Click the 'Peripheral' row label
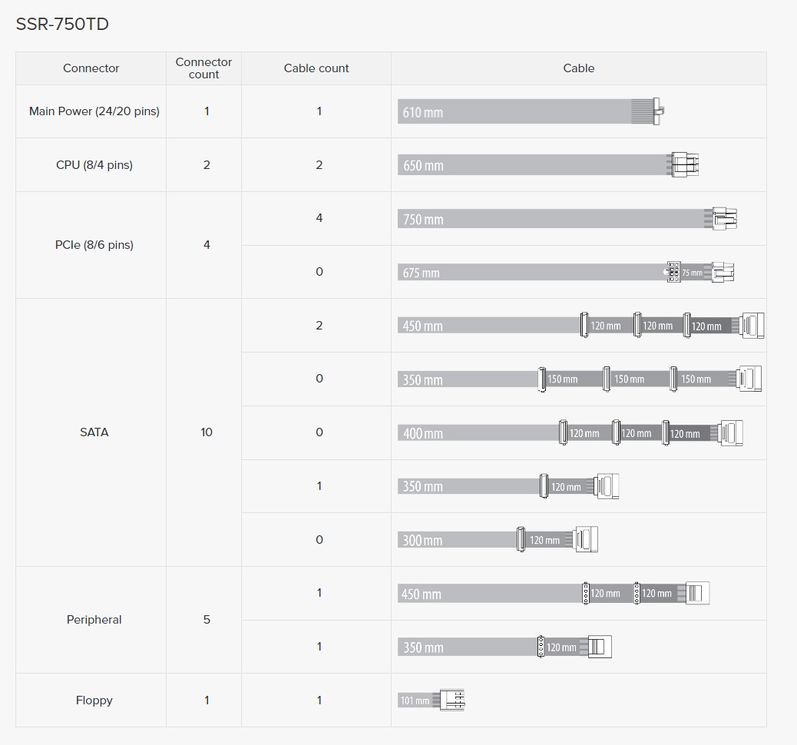This screenshot has width=797, height=745. point(94,620)
